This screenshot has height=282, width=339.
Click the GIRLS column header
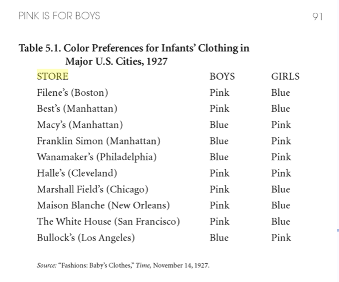tap(285, 76)
